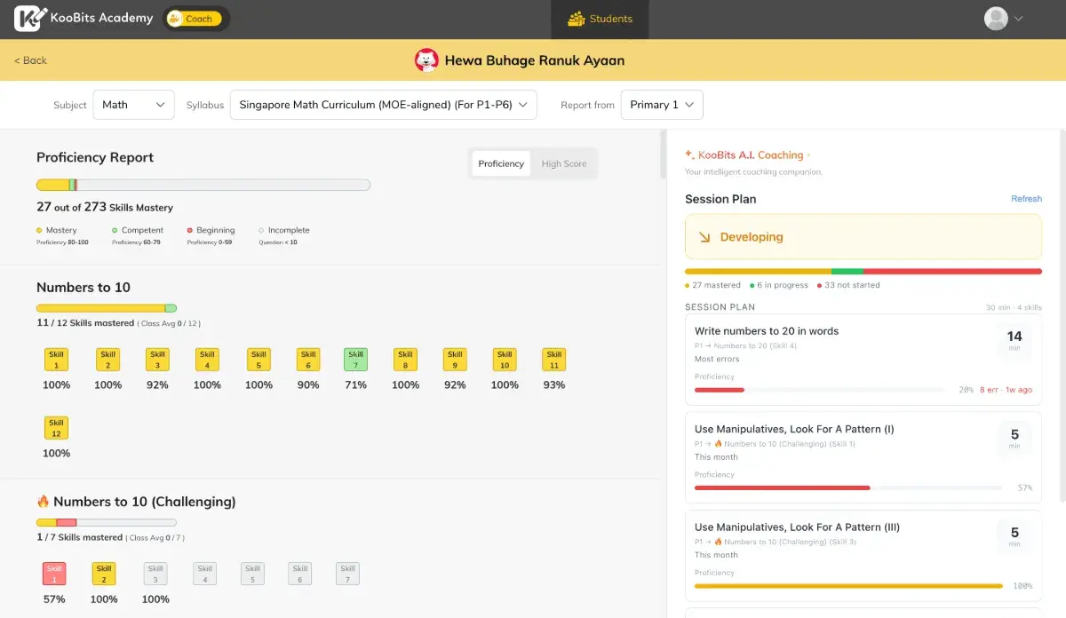
Task: Select the Proficiency view toggle
Action: 501,163
